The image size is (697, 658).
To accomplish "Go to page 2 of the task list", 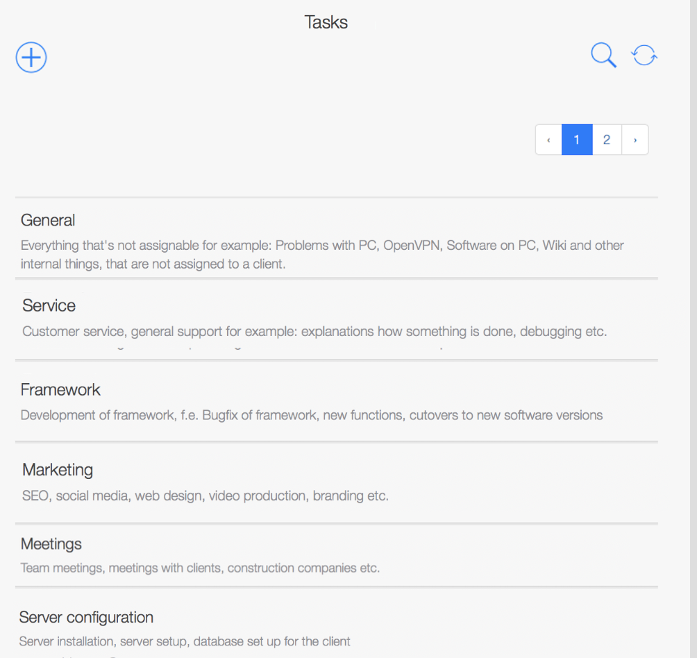I will point(606,140).
